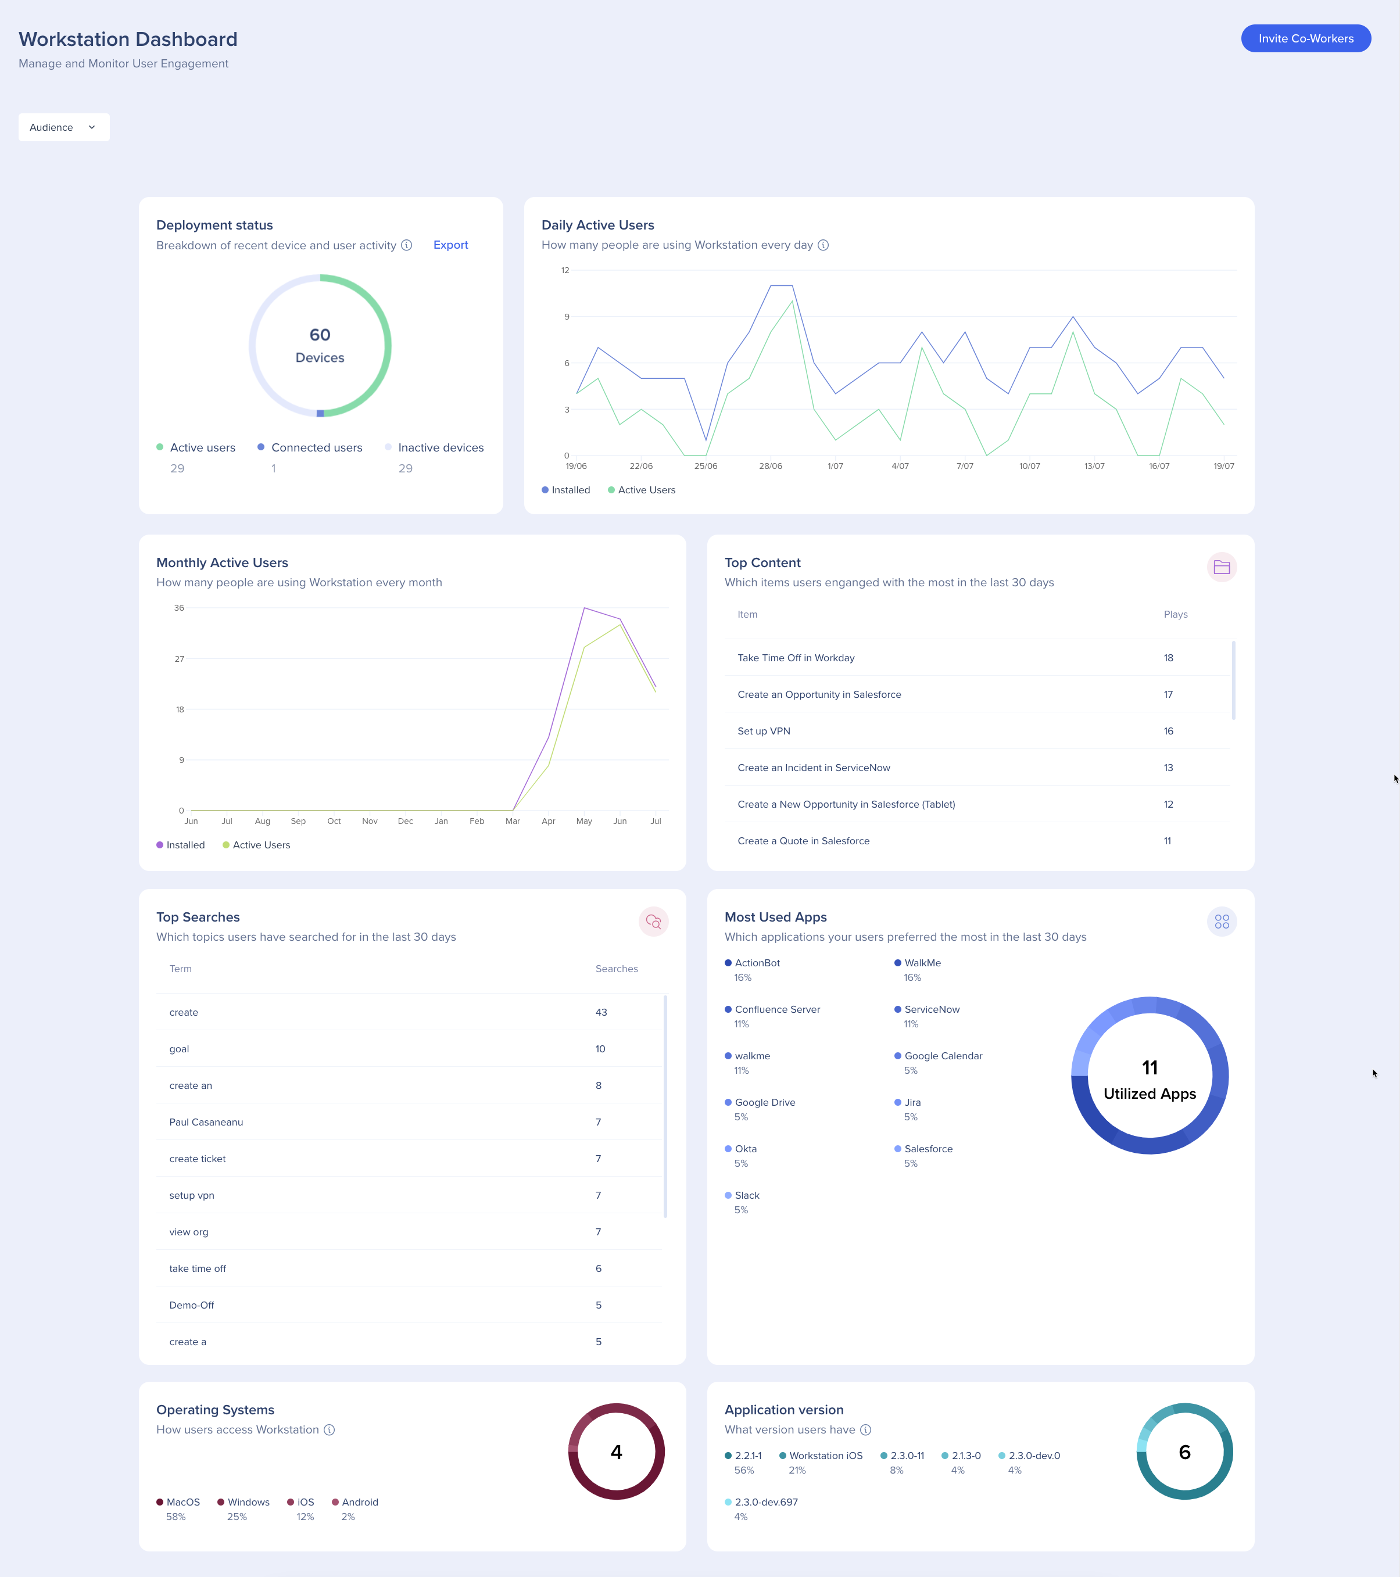Click the Audience dropdown chevron arrow
The image size is (1400, 1577).
(x=92, y=127)
